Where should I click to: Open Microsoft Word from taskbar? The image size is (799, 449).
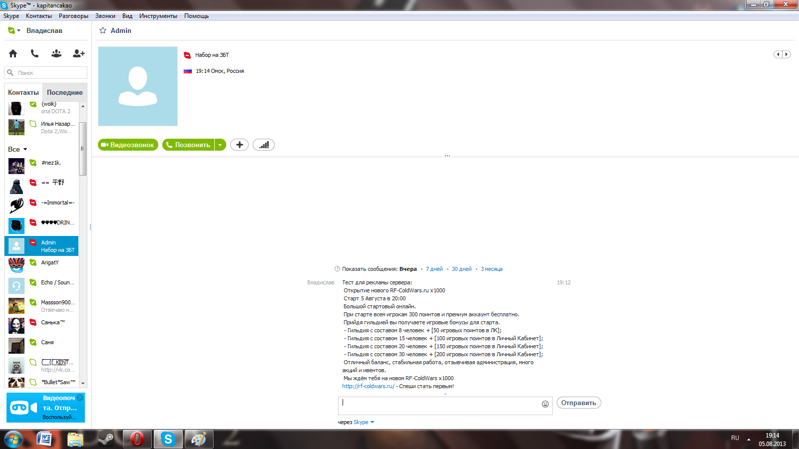tap(45, 439)
